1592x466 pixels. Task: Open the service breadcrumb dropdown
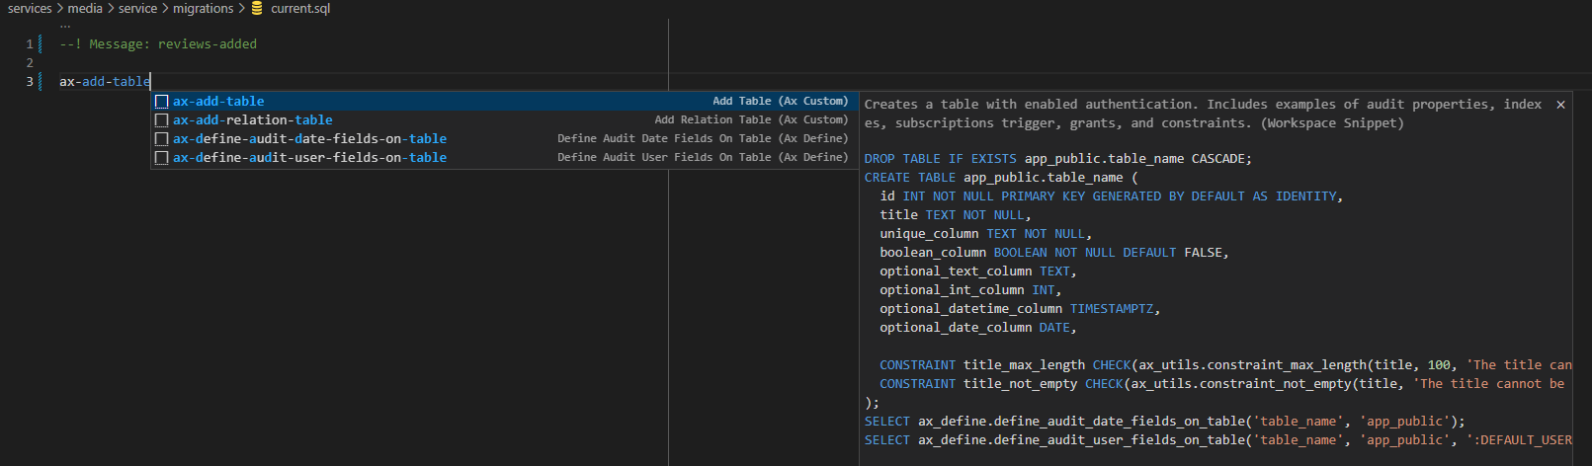point(137,9)
